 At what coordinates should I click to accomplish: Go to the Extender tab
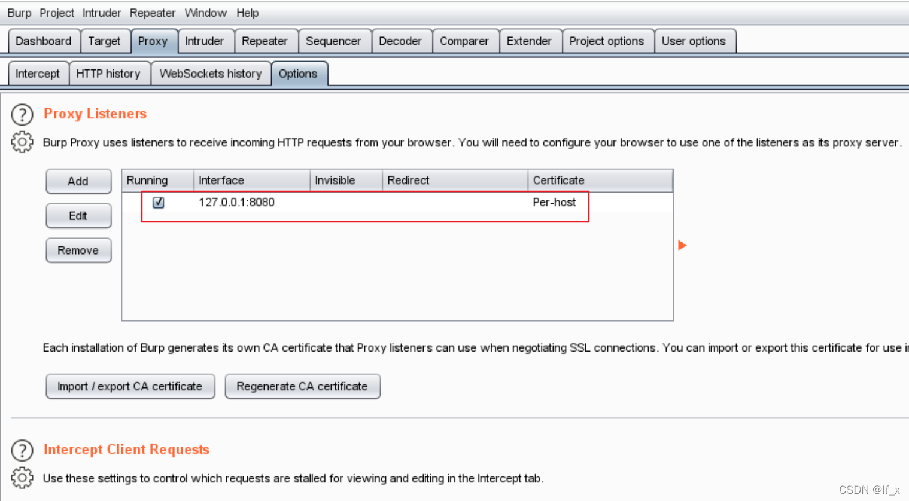click(530, 41)
